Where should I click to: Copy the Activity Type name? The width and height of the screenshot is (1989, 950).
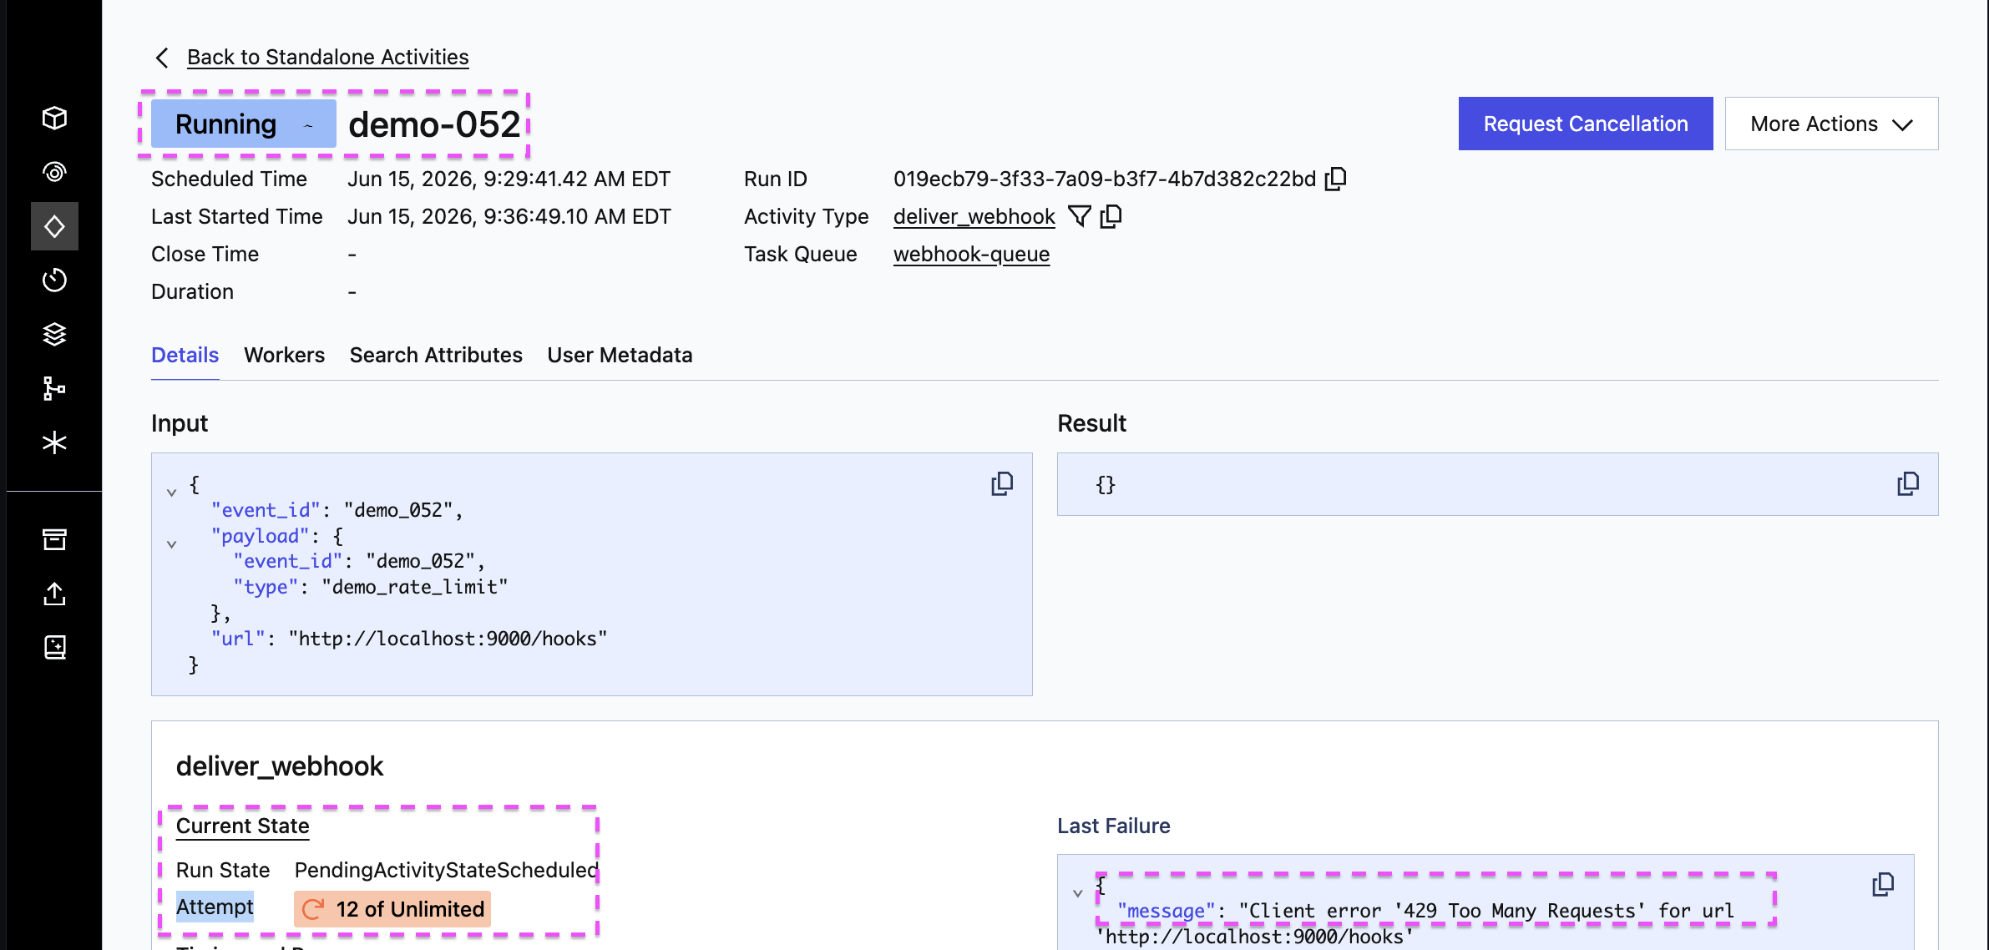pos(1111,216)
